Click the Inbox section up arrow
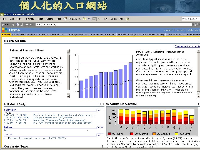The height and width of the screenshot is (150, 200). pyautogui.click(x=99, y=127)
